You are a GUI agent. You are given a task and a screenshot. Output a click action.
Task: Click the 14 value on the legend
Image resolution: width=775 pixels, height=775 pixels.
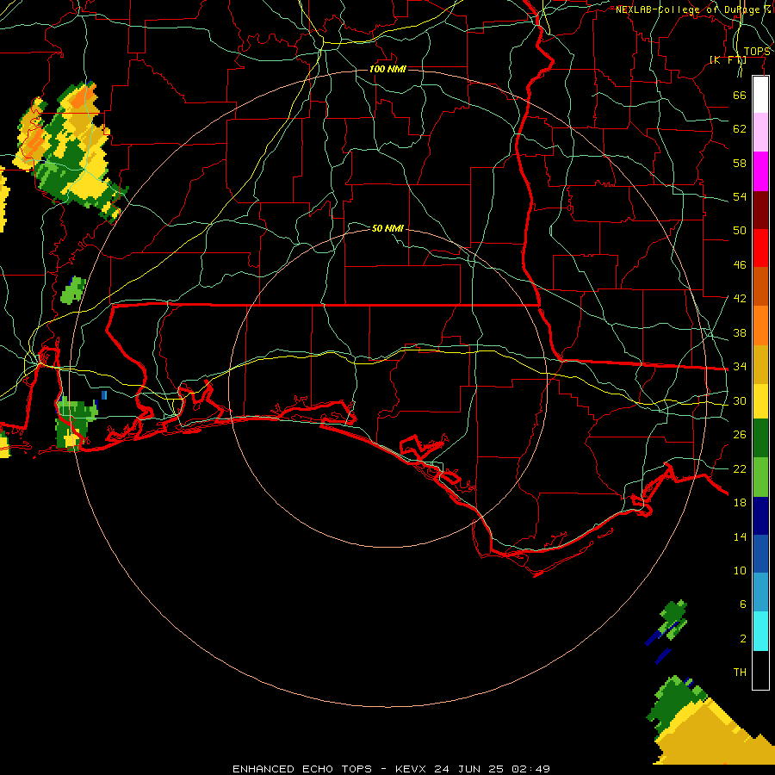coord(740,536)
